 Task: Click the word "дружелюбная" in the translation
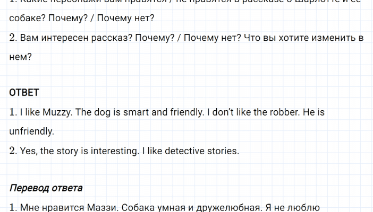pyautogui.click(x=227, y=207)
